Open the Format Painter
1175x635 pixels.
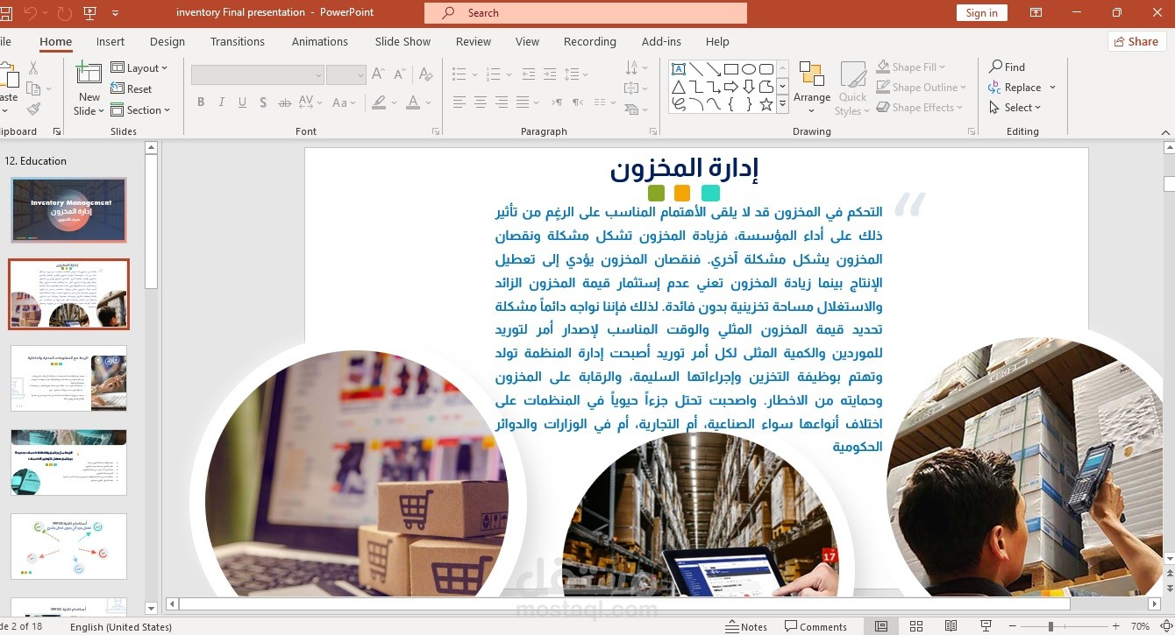[33, 109]
